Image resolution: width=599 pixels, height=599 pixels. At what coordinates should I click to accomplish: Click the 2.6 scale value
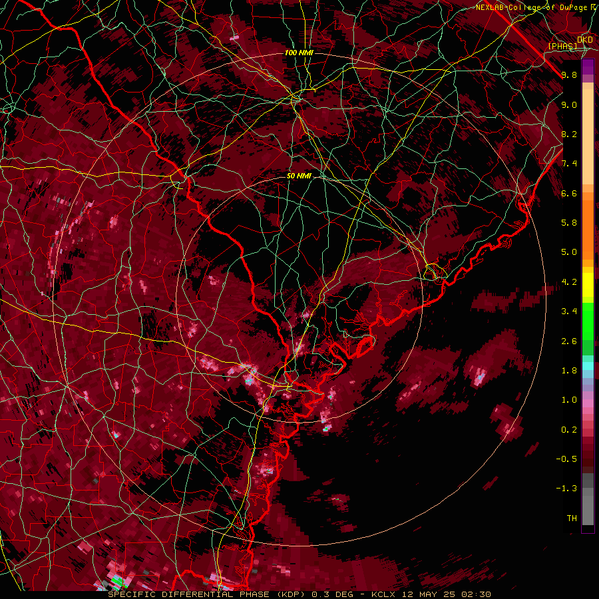coord(569,341)
